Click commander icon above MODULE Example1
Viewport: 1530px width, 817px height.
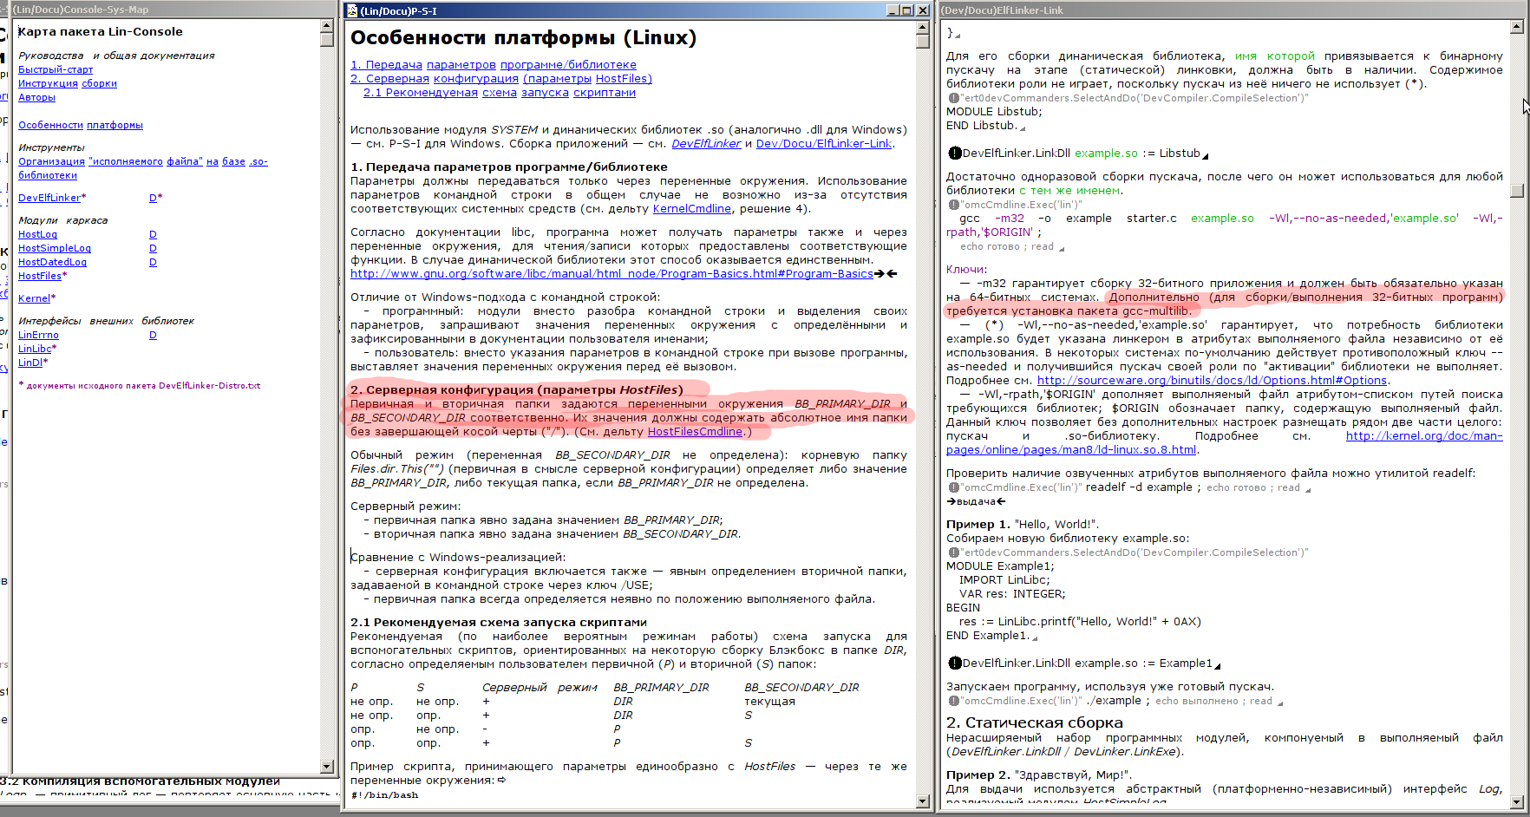pos(953,552)
